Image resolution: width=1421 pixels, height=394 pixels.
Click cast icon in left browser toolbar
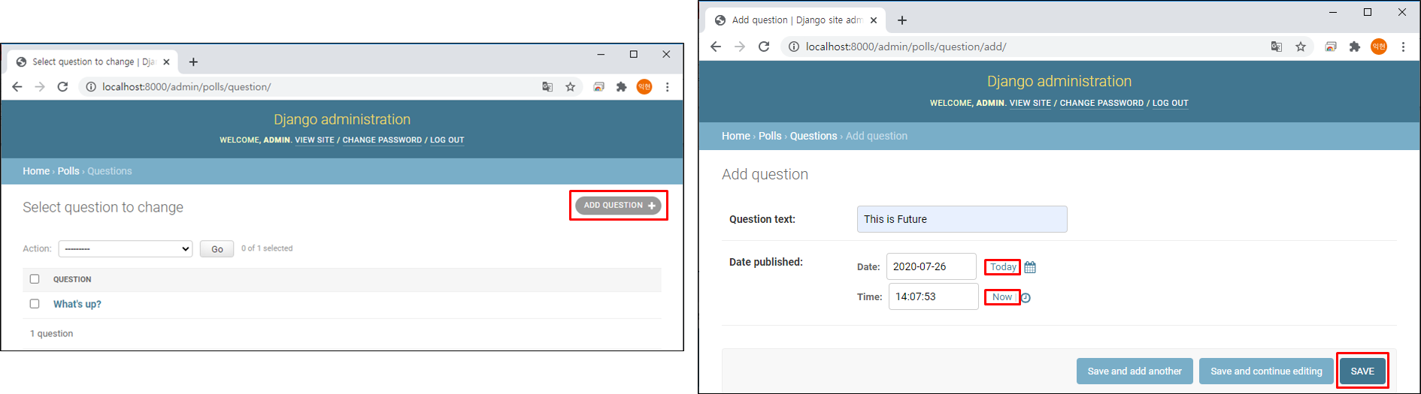point(598,87)
